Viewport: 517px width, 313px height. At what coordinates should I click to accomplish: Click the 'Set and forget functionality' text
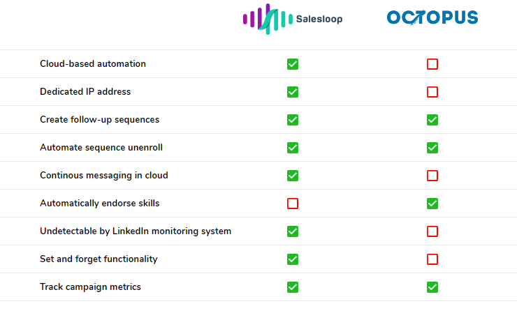tap(99, 259)
